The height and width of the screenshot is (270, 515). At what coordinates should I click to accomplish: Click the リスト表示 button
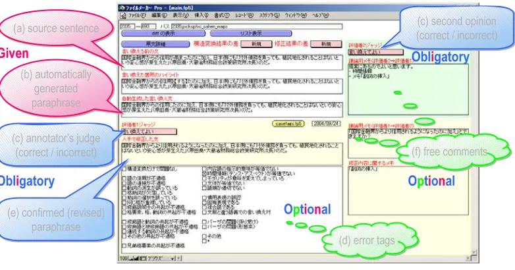251,34
